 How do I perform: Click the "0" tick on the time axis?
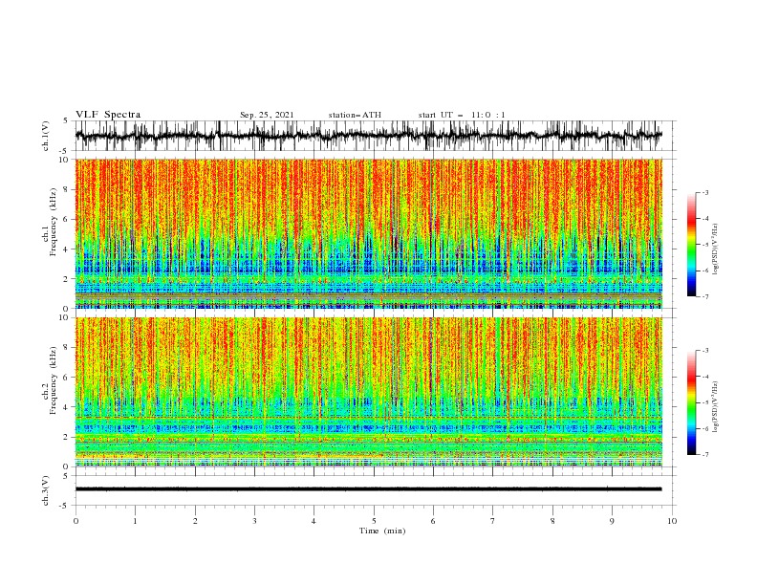point(76,521)
